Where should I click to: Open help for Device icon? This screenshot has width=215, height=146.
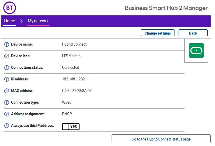click(7, 56)
